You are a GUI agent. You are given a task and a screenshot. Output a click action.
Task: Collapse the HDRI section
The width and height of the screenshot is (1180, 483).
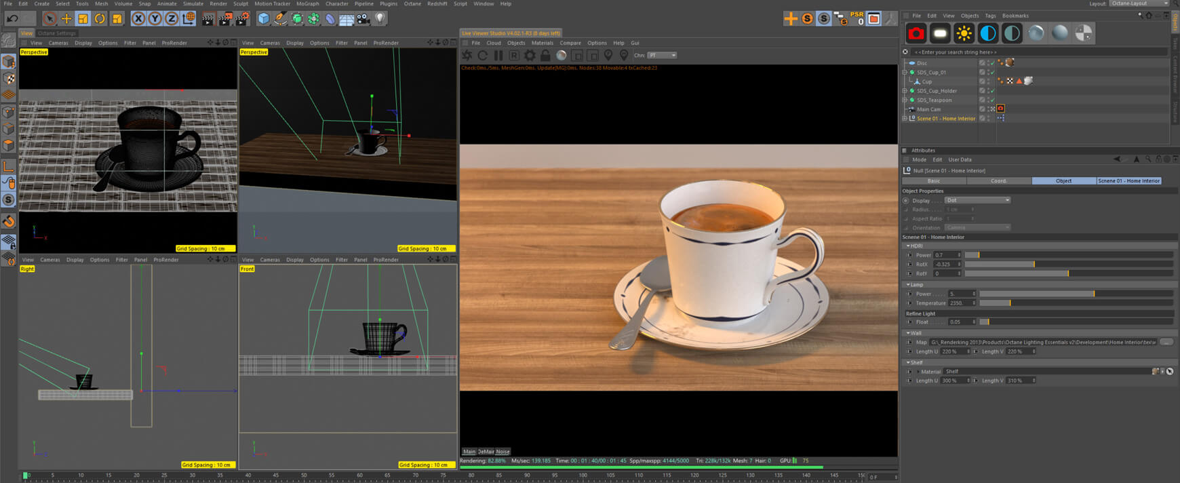coord(909,246)
